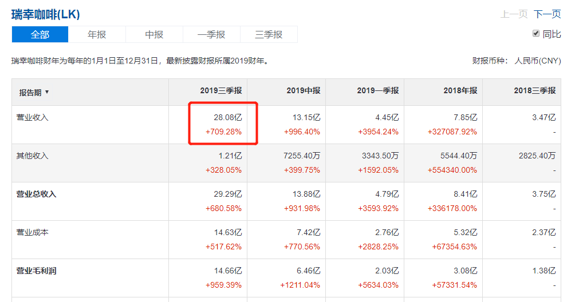Click the +327087.92% growth value
This screenshot has width=575, height=302.
452,132
